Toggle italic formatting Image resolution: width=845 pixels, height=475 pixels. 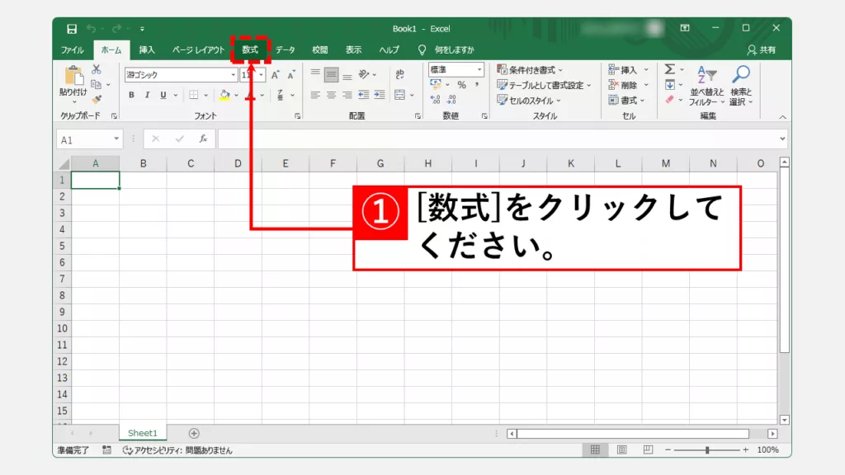coord(148,95)
